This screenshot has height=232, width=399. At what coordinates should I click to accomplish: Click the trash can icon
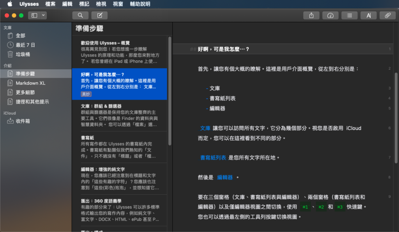[x=10, y=54]
